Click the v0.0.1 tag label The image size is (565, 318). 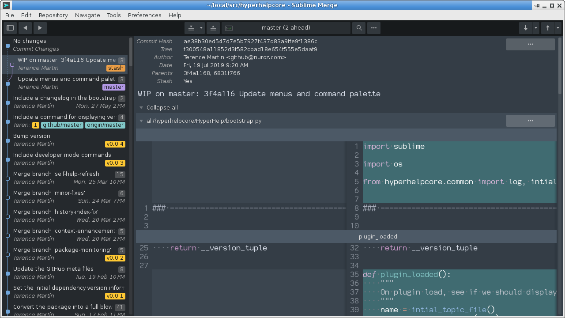coord(115,296)
